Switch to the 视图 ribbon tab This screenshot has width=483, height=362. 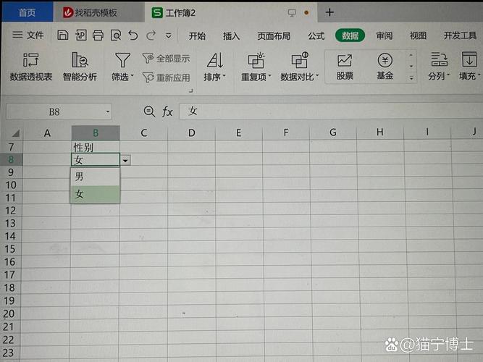click(418, 35)
